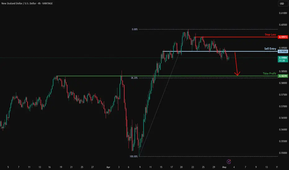This screenshot has width=289, height=170.
Task: Click the 0.56000 price axis value
Action: (283, 130)
